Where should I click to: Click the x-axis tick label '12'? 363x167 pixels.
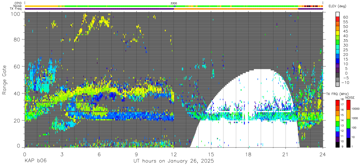pos(174,154)
